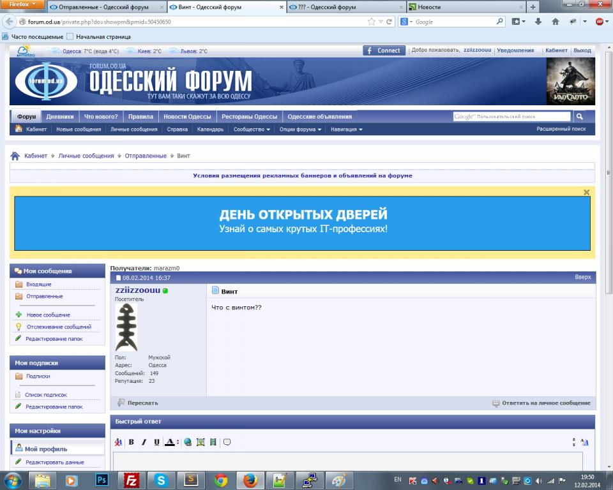Click the italic formatting icon
The width and height of the screenshot is (613, 490).
point(144,442)
